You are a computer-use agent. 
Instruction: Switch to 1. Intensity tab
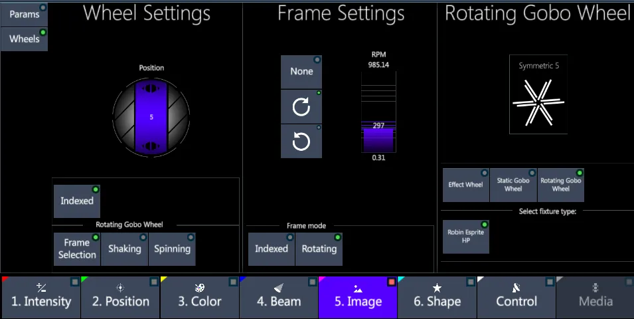tap(41, 298)
